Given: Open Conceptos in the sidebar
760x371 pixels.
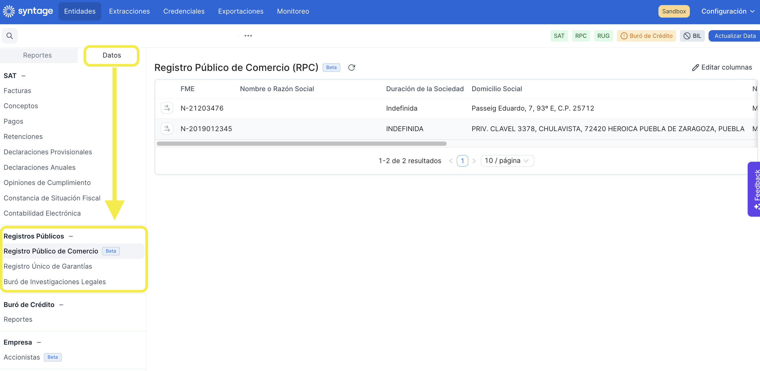Looking at the screenshot, I should pos(21,106).
